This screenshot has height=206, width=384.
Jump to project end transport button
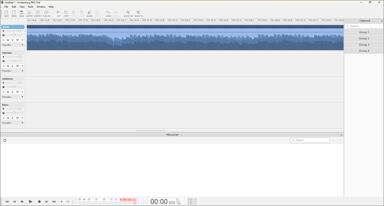coord(54,202)
